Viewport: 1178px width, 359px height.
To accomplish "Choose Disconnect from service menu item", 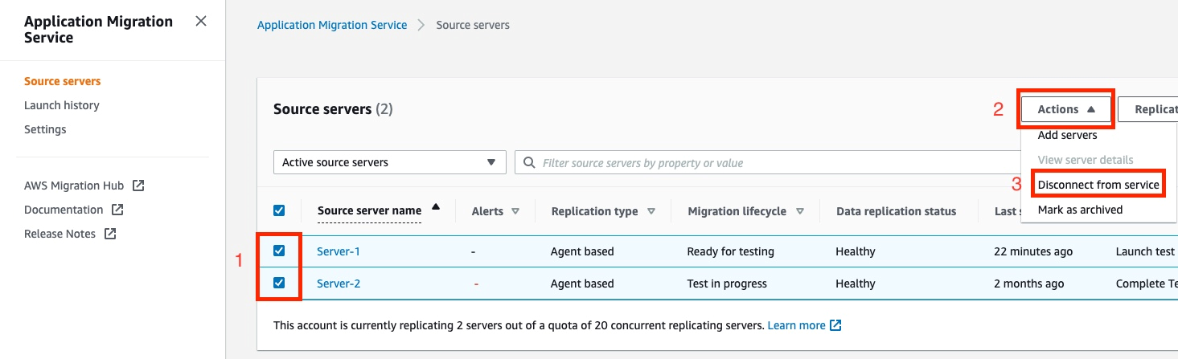I will pos(1098,185).
